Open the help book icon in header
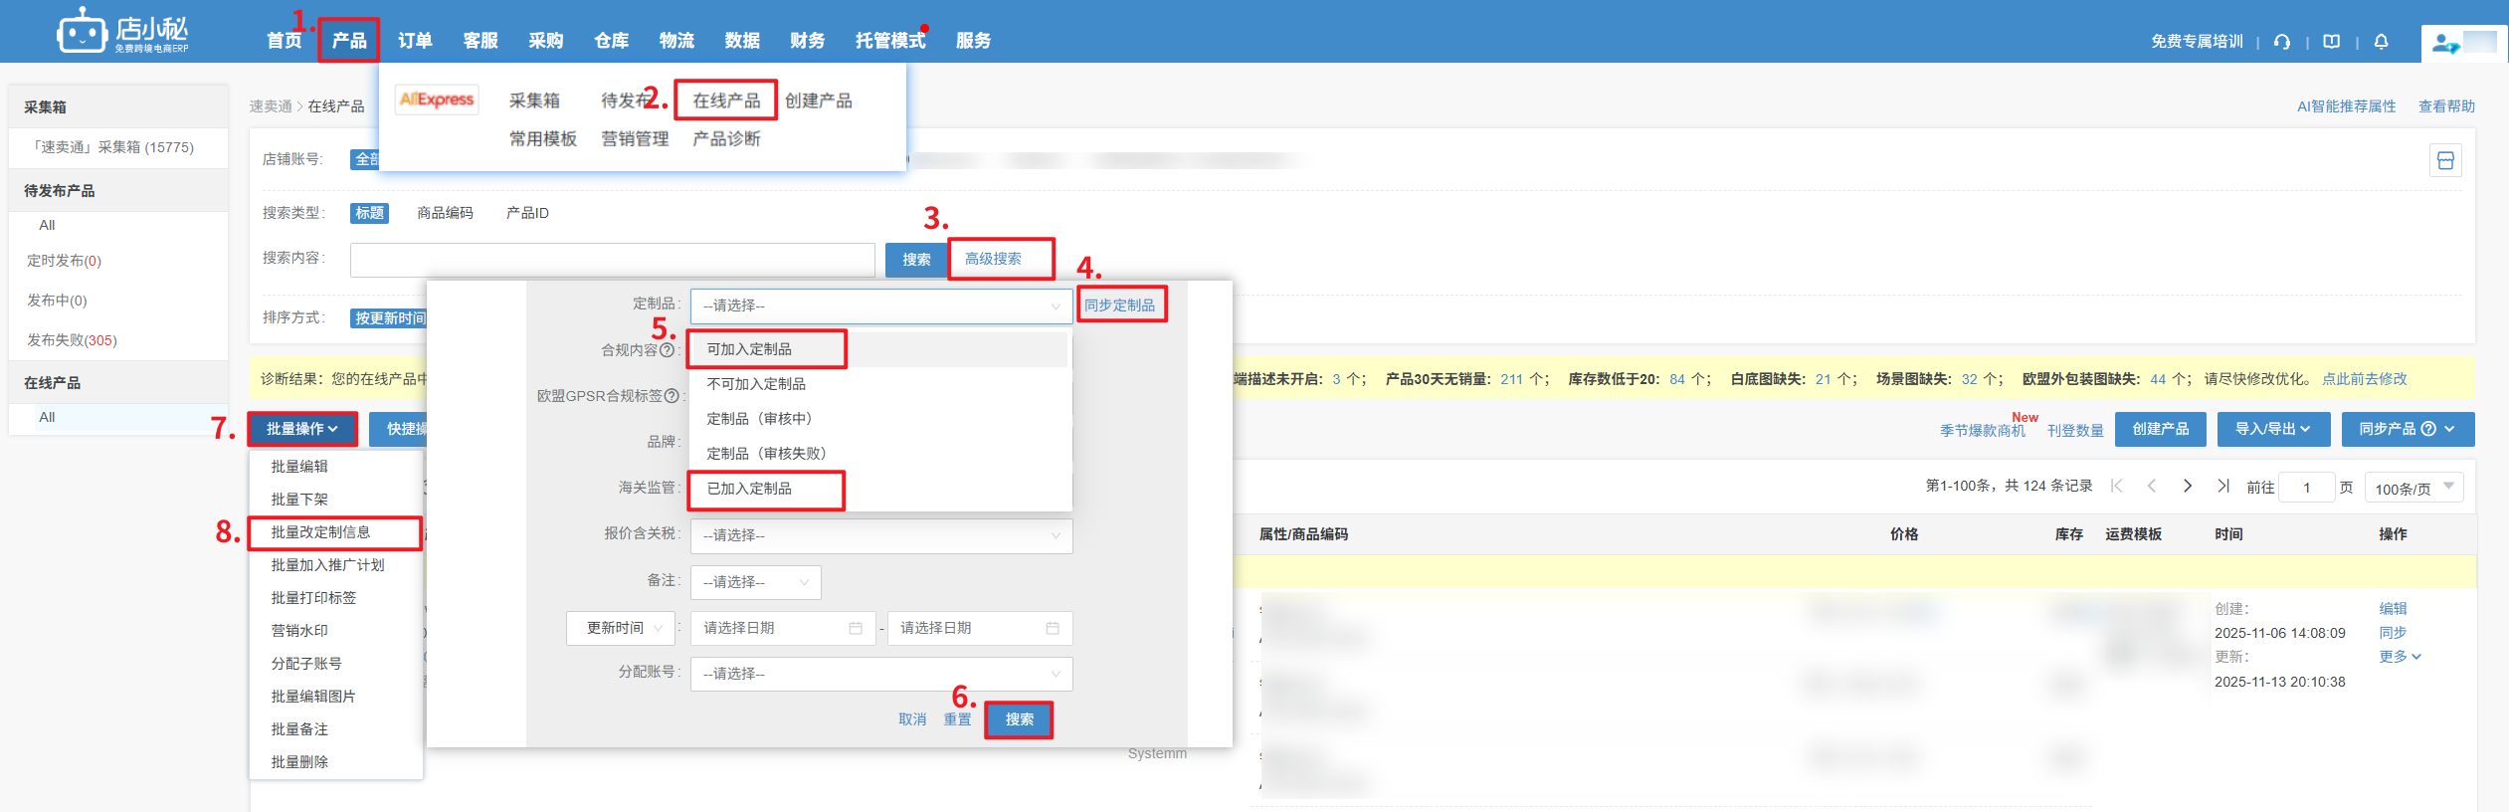Screen dimensions: 2509x812 (2331, 42)
